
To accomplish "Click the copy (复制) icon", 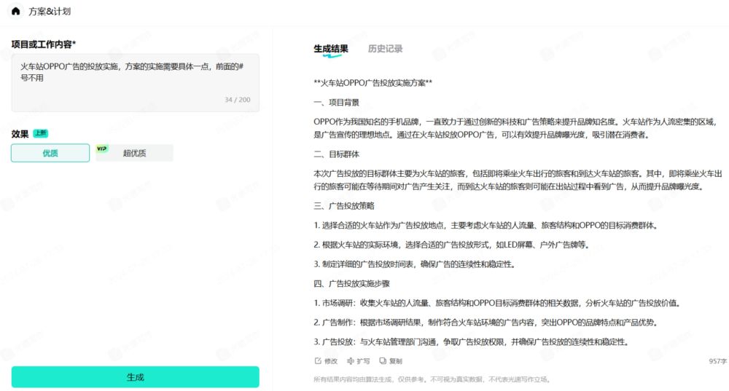I will tap(383, 361).
